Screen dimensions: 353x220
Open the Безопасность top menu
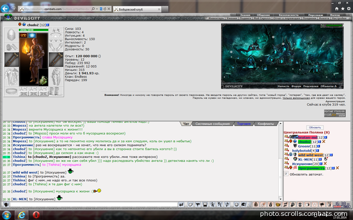tap(288, 15)
